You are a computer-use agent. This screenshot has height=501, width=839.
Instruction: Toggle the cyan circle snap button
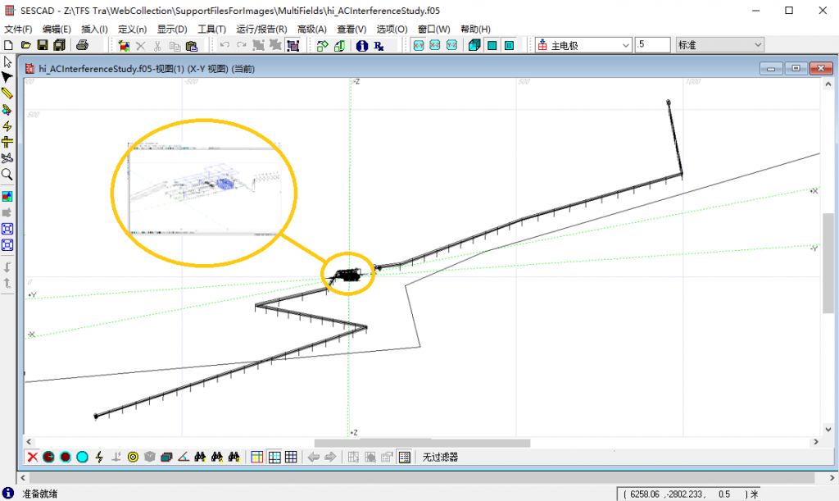coord(82,457)
